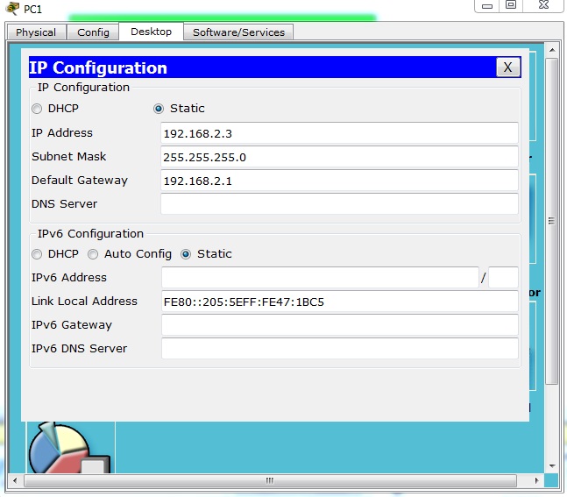Image resolution: width=567 pixels, height=497 pixels.
Task: Focus the IPv6 DNS Server field
Action: pos(339,348)
